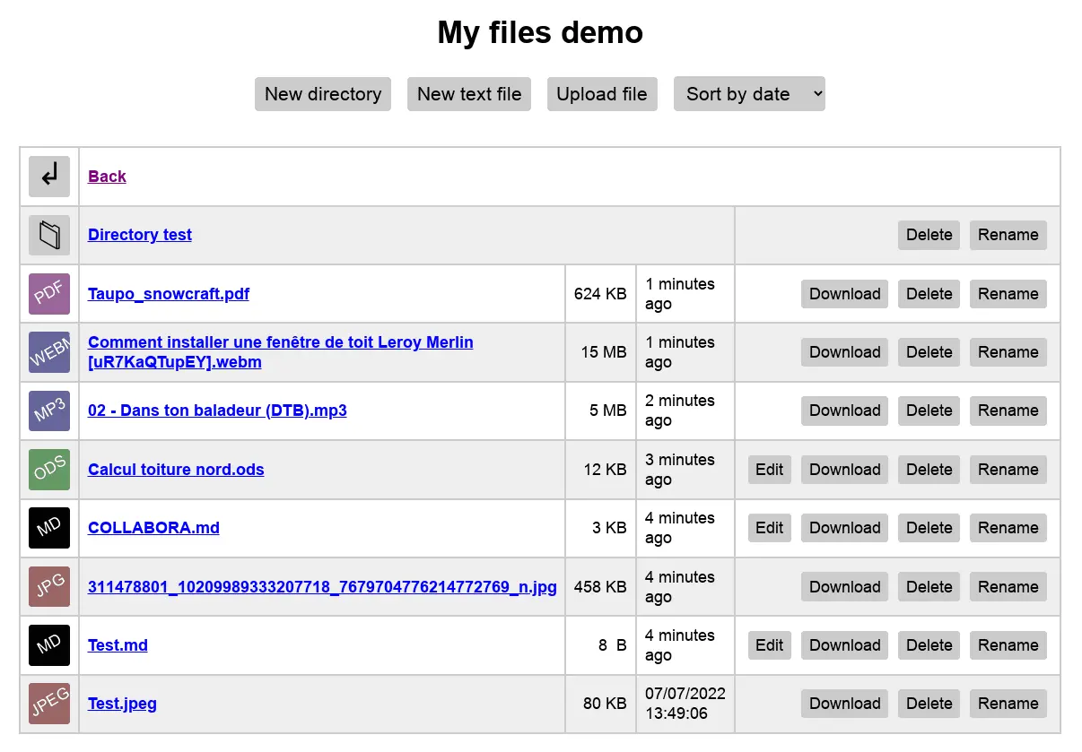This screenshot has height=752, width=1082.
Task: Click the back arrow icon at top left
Action: (x=49, y=177)
